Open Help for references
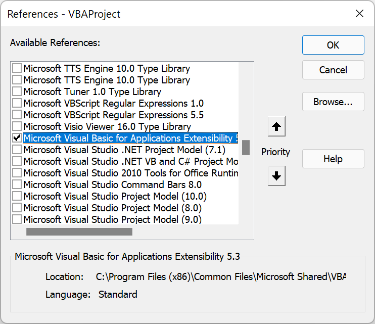Image resolution: width=375 pixels, height=324 pixels. [x=333, y=159]
